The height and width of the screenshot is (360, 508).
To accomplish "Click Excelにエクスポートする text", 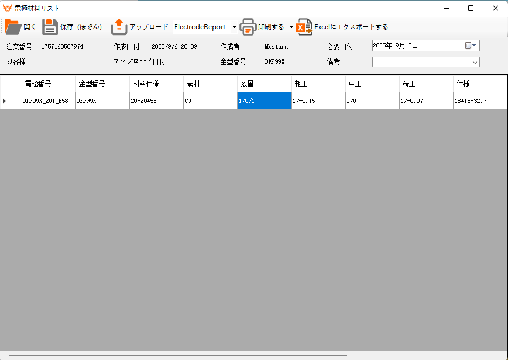I will (351, 27).
